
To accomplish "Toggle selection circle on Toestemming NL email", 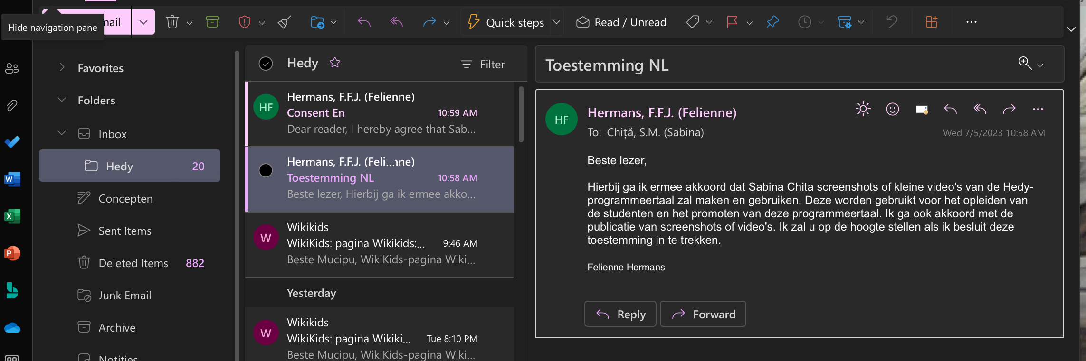I will tap(266, 170).
